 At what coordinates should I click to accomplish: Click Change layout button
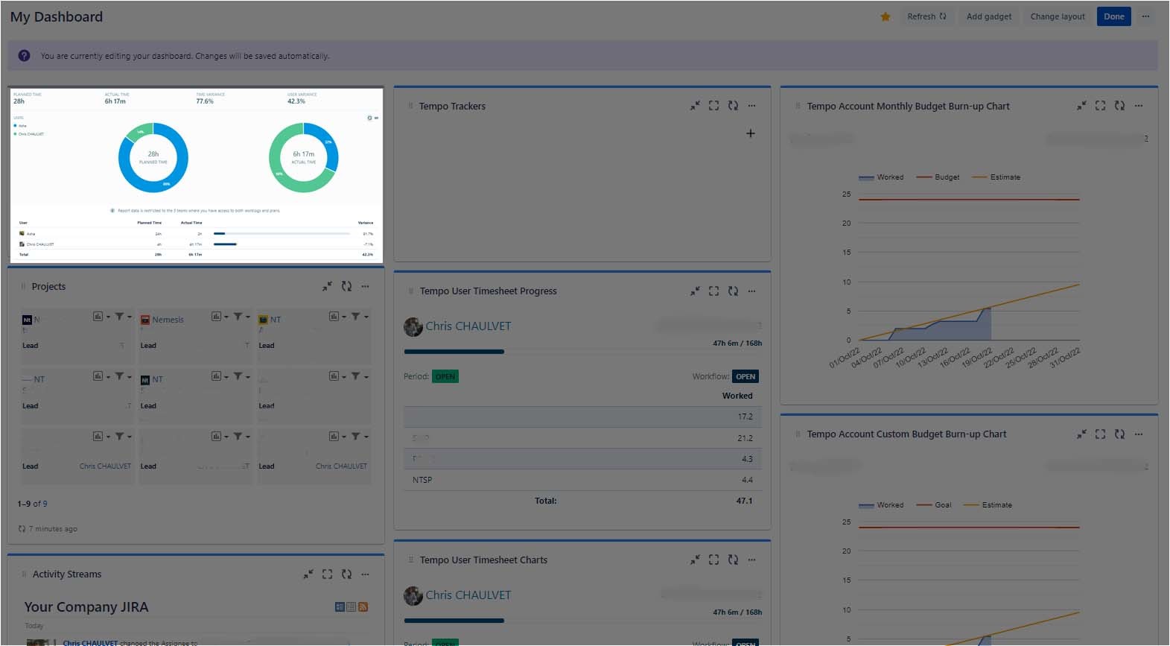click(1057, 16)
